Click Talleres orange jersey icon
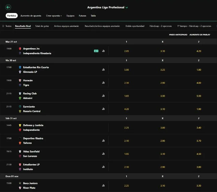This screenshot has width=217, height=192. click(20, 143)
